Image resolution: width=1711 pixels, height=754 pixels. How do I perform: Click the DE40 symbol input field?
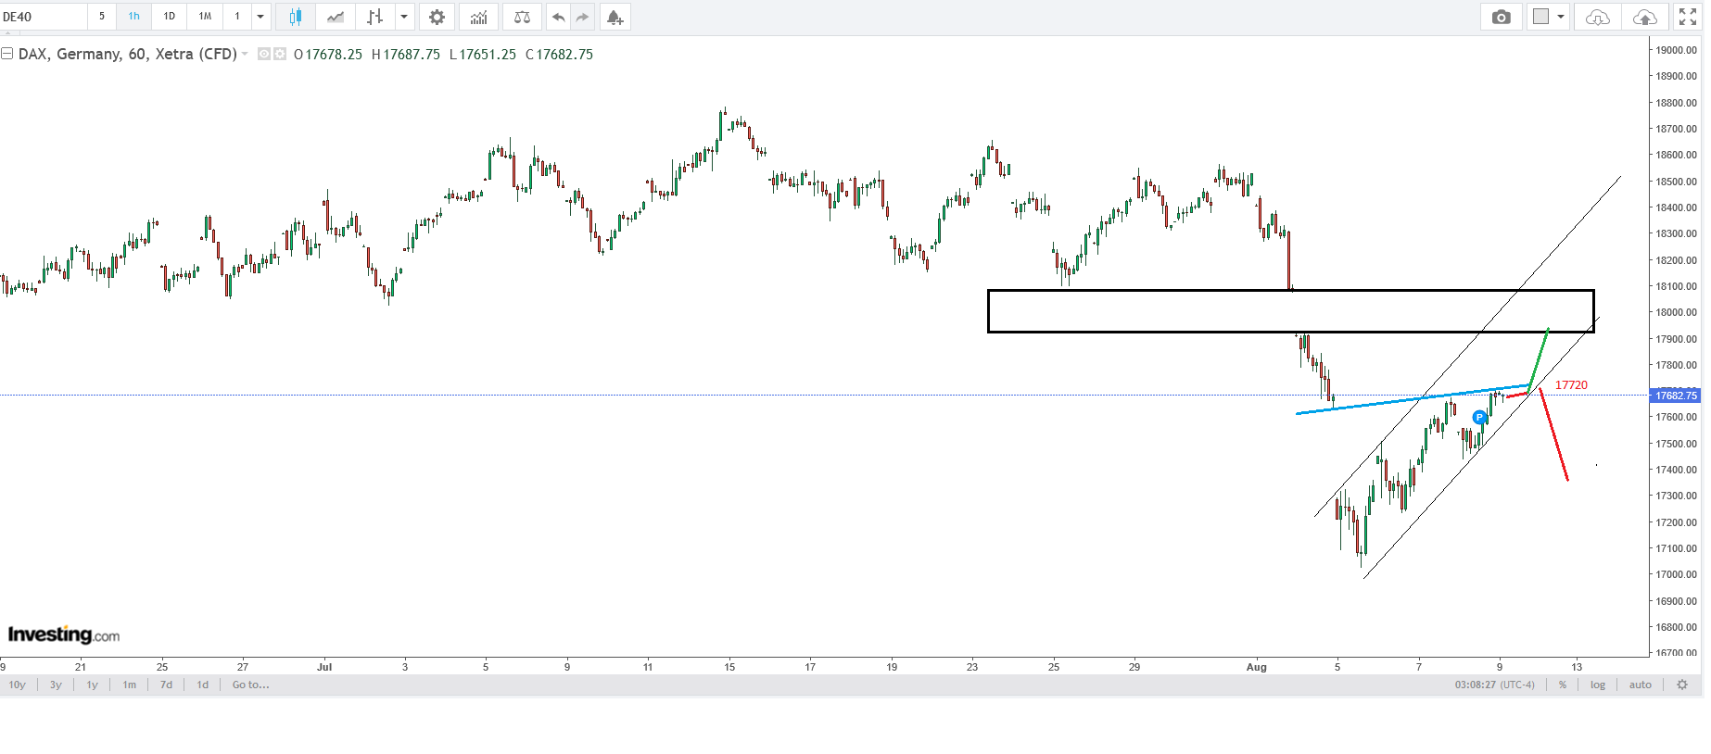44,17
